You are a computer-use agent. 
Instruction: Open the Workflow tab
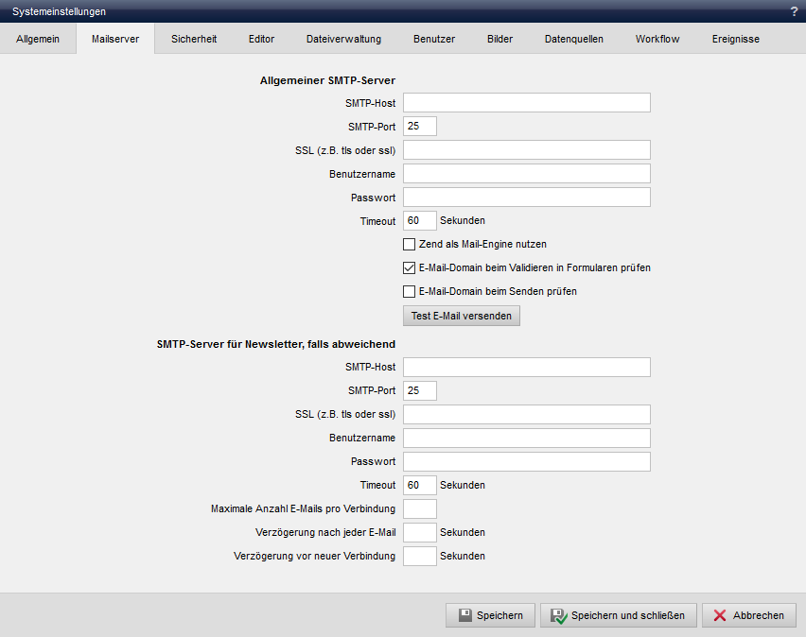point(657,39)
